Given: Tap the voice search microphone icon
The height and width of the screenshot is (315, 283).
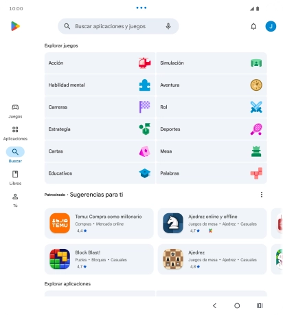Looking at the screenshot, I should pos(168,26).
